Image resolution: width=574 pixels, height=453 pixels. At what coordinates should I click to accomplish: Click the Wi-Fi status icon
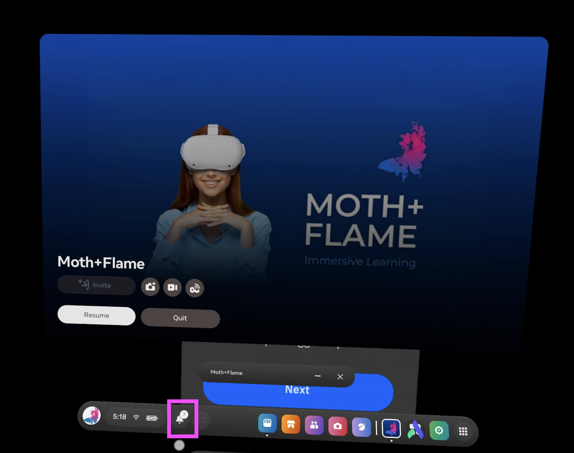tap(136, 417)
